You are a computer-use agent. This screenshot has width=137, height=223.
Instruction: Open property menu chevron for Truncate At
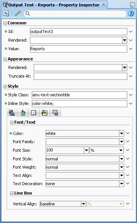(131, 76)
